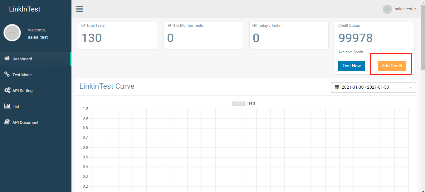Click the This Month's Tests label
This screenshot has height=192, width=425.
[188, 26]
